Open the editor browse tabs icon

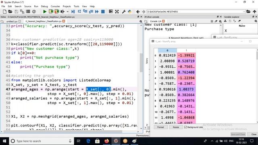click(2, 21)
